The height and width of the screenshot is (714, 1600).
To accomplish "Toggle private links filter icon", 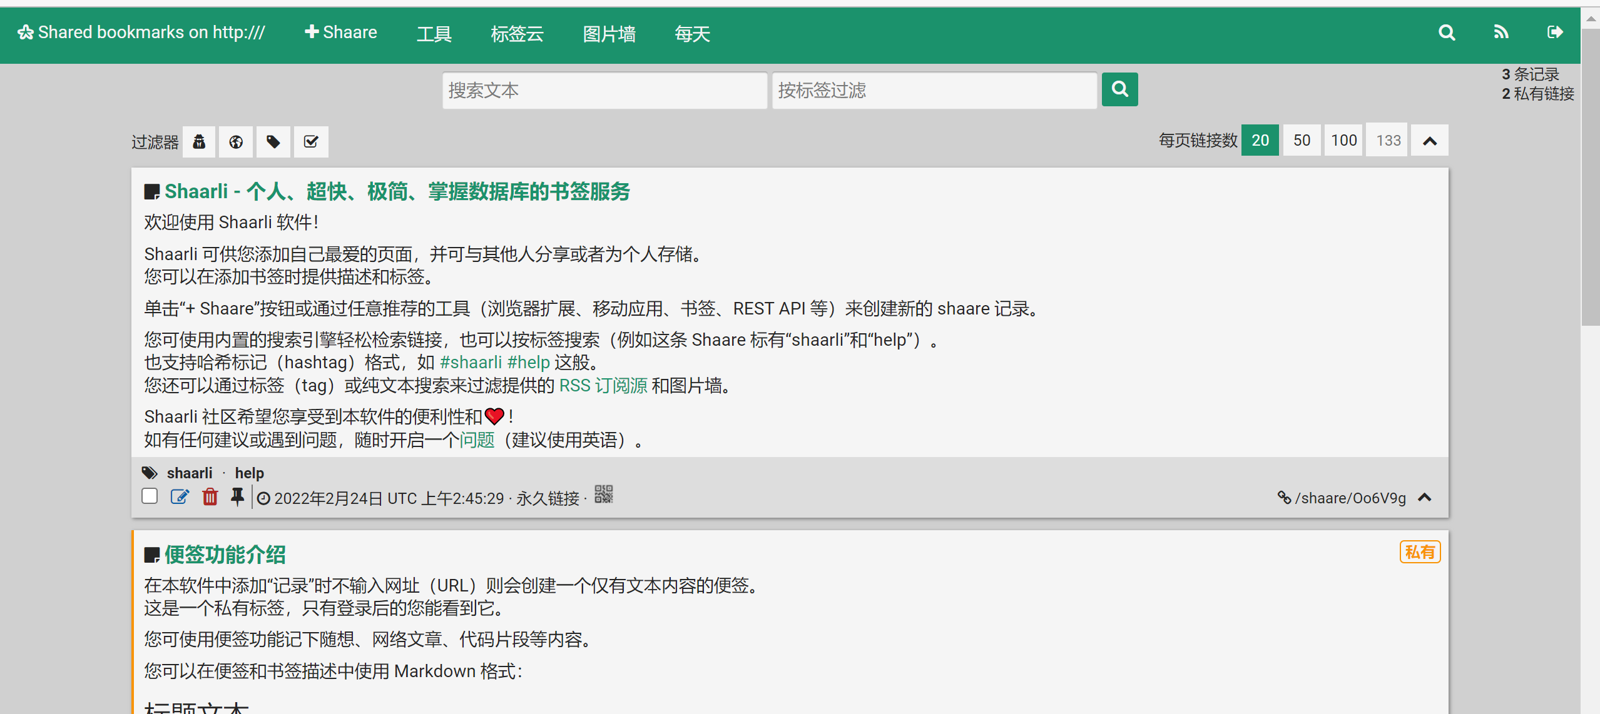I will pos(199,142).
